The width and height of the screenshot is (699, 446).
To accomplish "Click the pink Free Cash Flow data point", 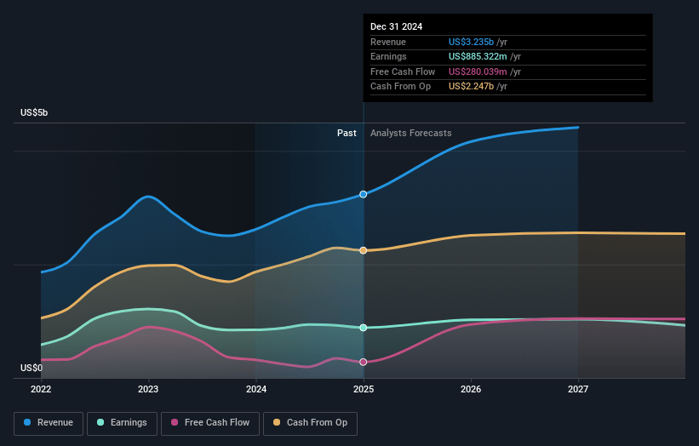I will [x=364, y=362].
